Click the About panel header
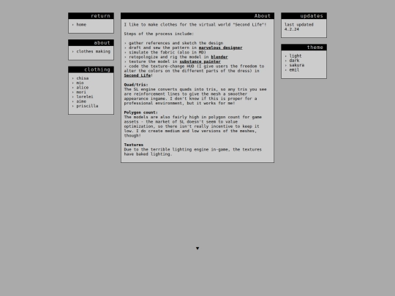 click(197, 16)
